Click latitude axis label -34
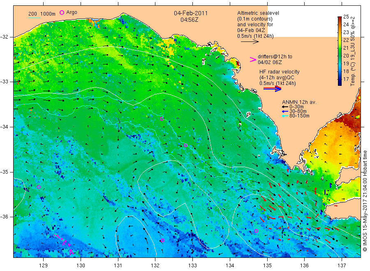 [4, 127]
